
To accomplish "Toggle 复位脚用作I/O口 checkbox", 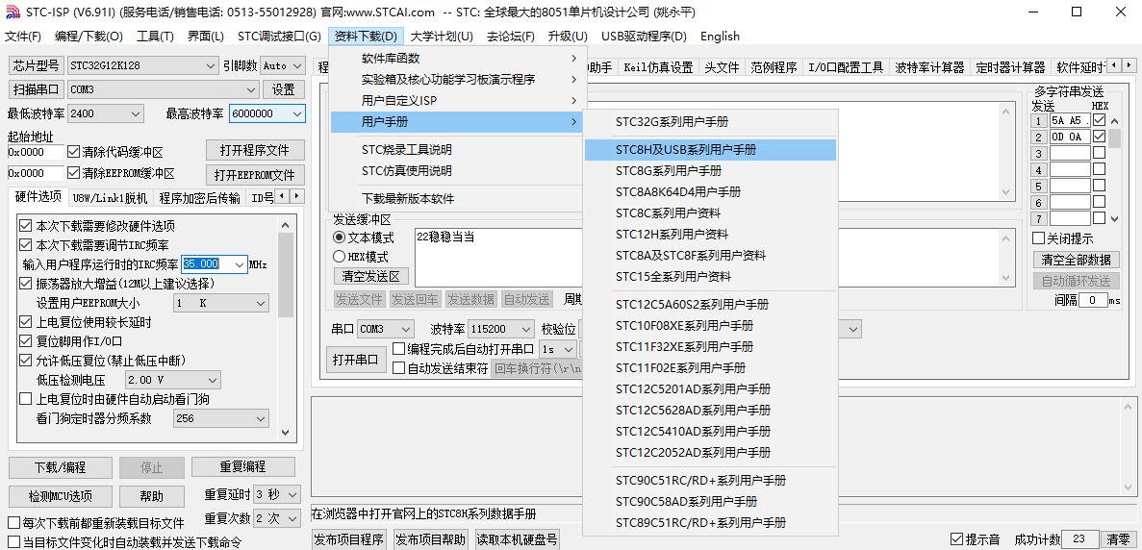I will pos(25,340).
